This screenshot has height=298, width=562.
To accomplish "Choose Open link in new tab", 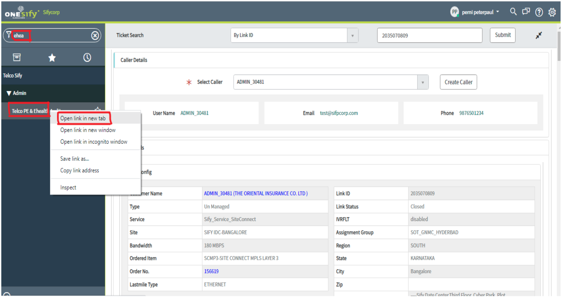I will point(83,118).
